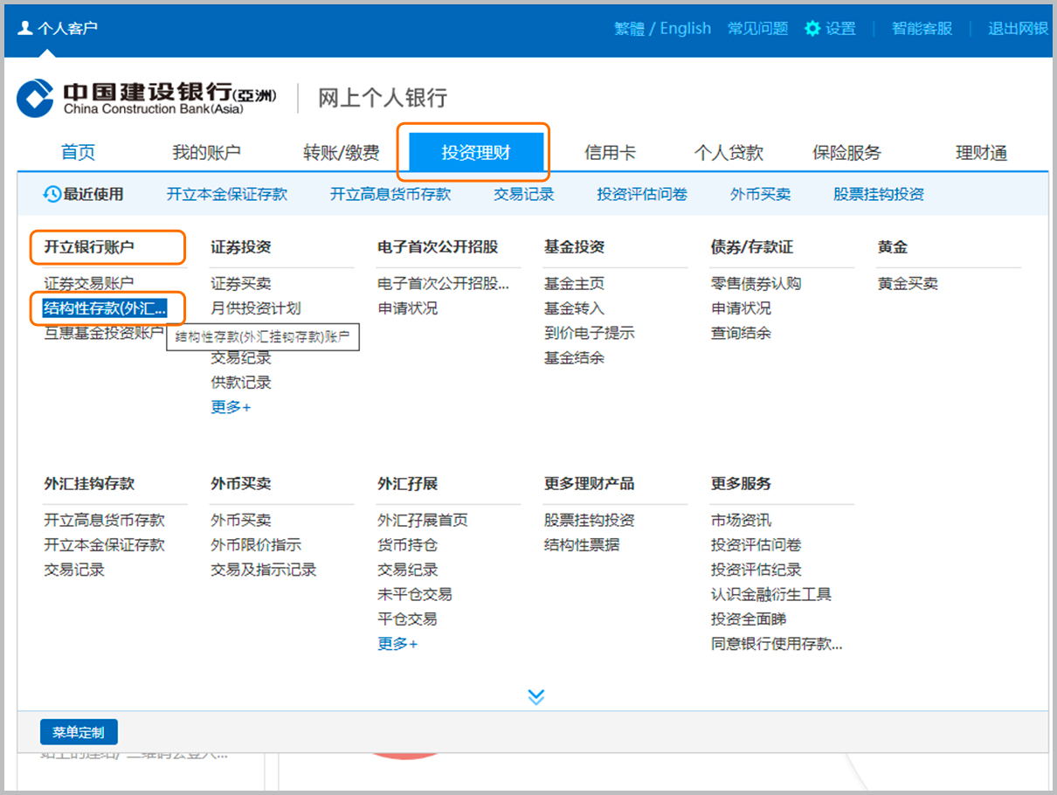
Task: Open 月供投资计划 link
Action: [x=256, y=308]
